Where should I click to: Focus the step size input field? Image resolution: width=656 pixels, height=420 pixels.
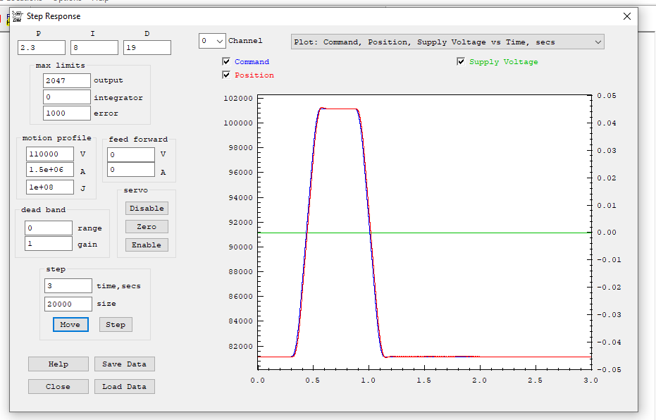(x=68, y=304)
